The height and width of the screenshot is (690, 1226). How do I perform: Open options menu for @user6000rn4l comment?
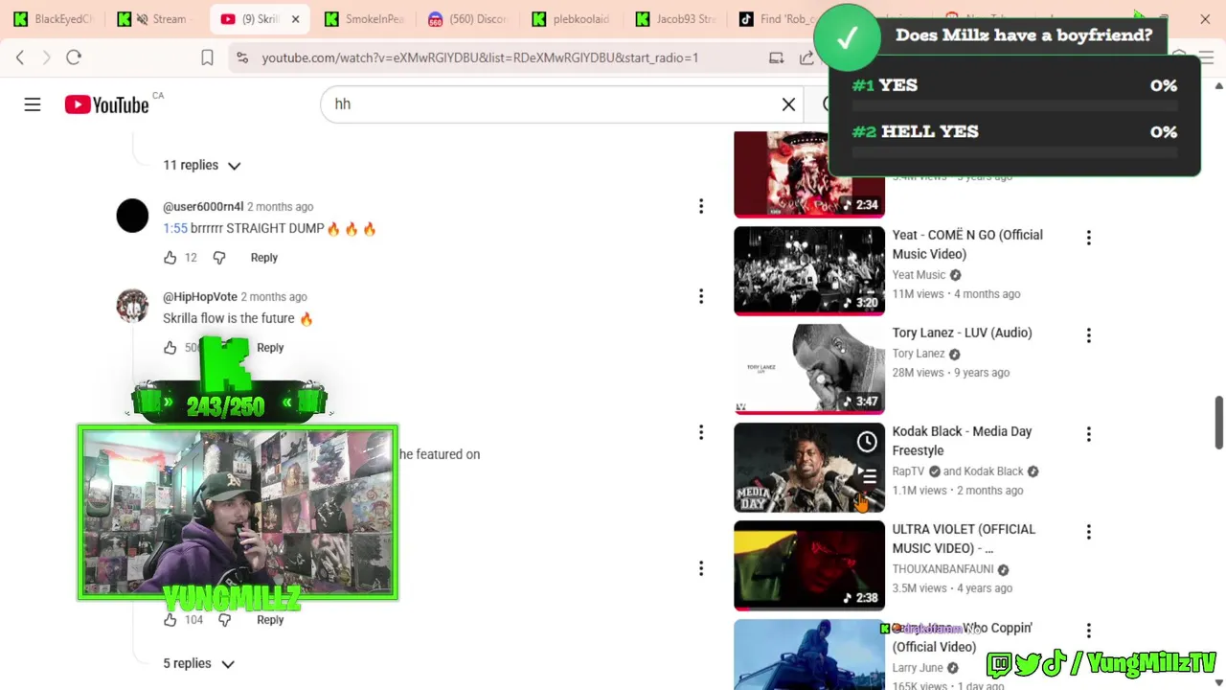click(x=701, y=206)
